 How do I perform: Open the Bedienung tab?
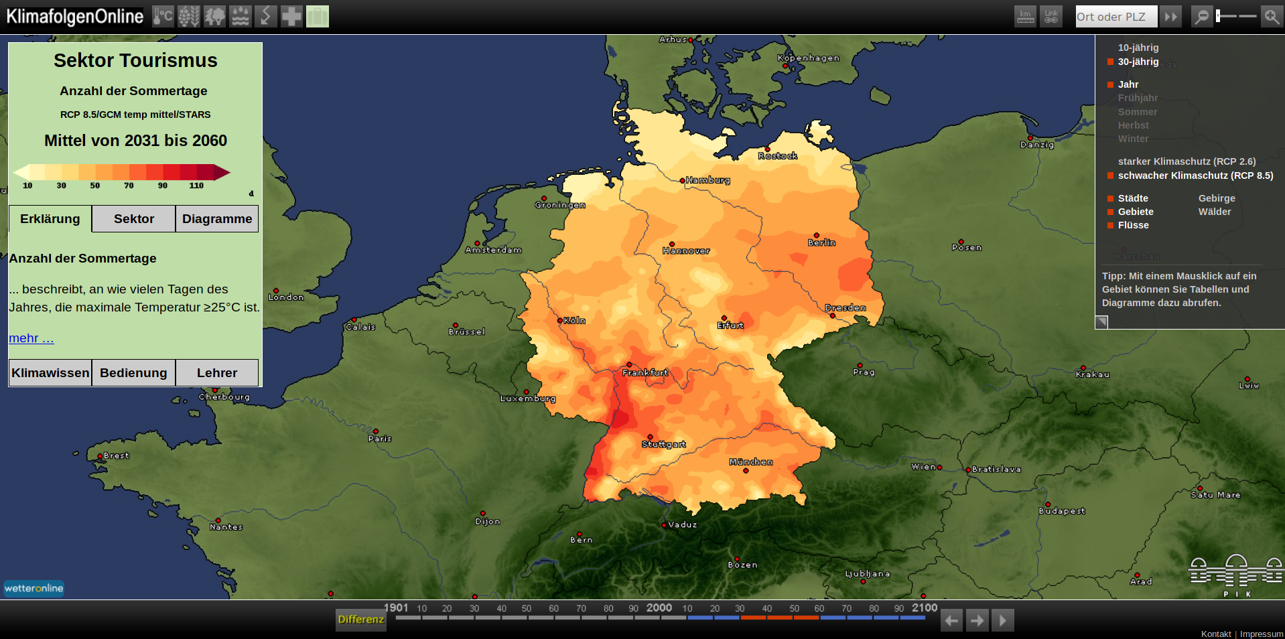pyautogui.click(x=134, y=373)
